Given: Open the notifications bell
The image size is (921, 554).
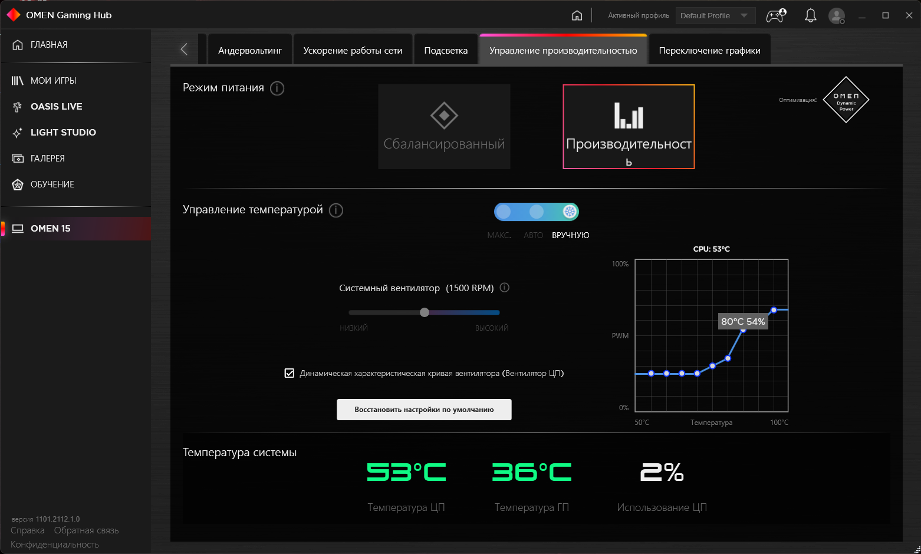Looking at the screenshot, I should (x=811, y=15).
